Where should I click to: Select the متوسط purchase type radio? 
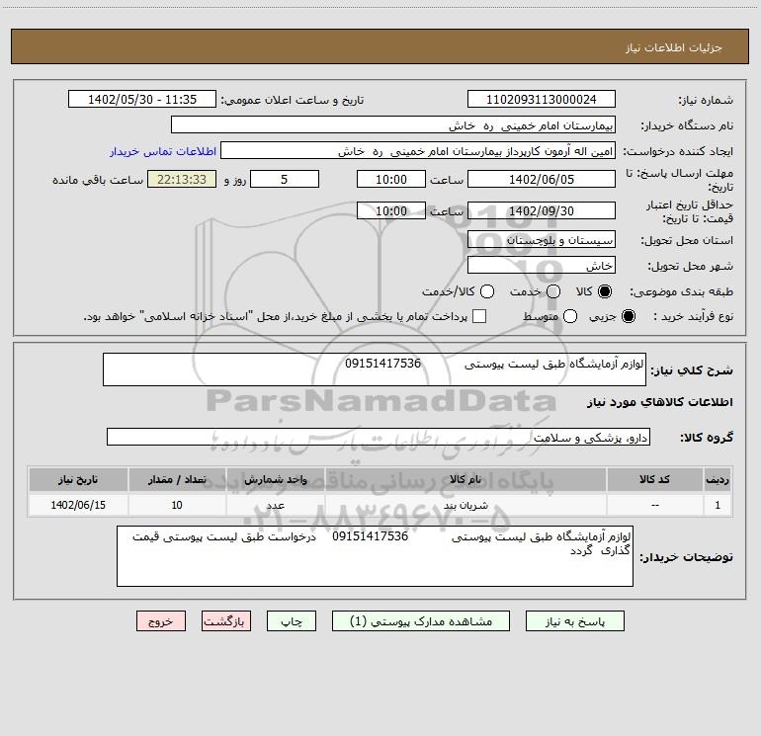[x=570, y=316]
